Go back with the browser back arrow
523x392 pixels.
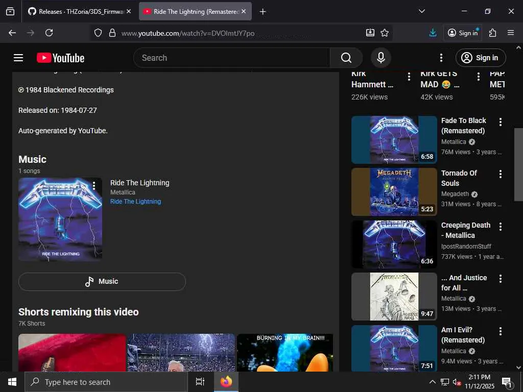pyautogui.click(x=12, y=33)
